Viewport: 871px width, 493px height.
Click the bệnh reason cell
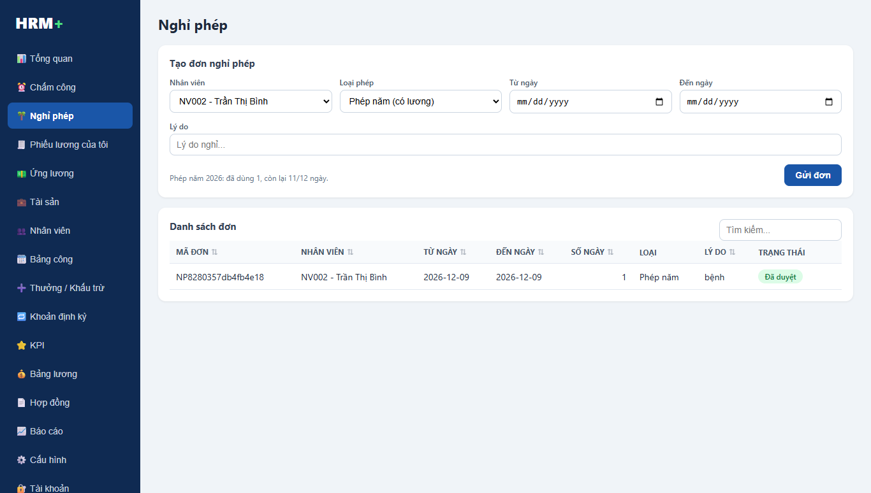[714, 277]
